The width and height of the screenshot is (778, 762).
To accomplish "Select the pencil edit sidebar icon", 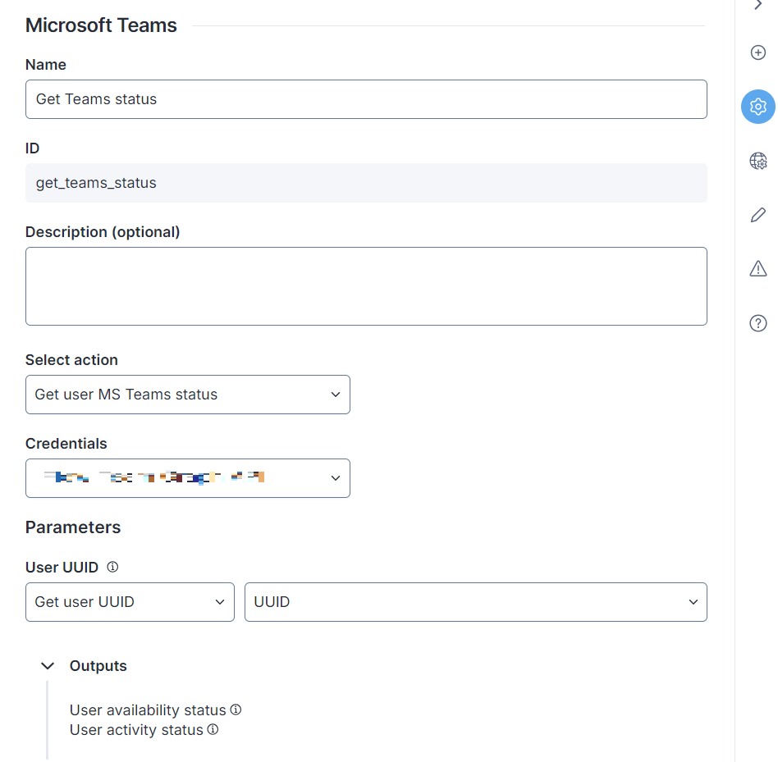I will 757,215.
